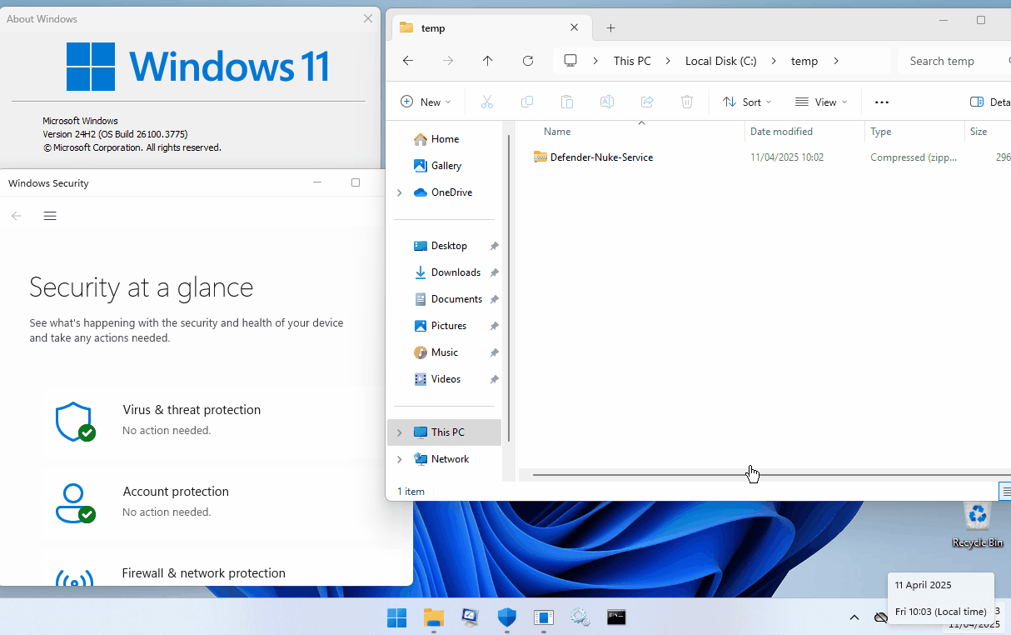Open the New dropdown in Explorer
The image size is (1011, 635).
coord(426,102)
